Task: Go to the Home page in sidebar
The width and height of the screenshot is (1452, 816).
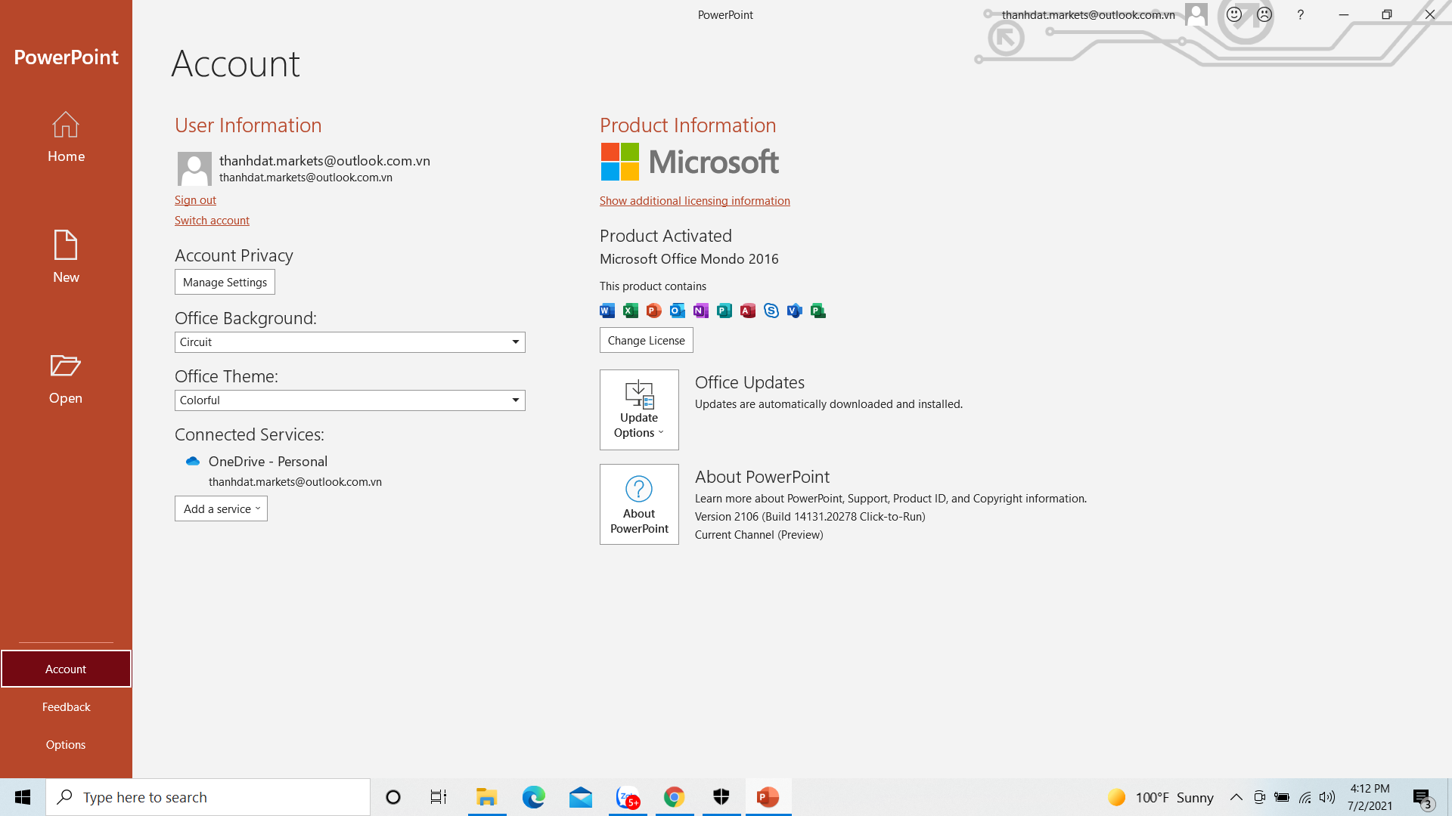Action: click(x=66, y=138)
